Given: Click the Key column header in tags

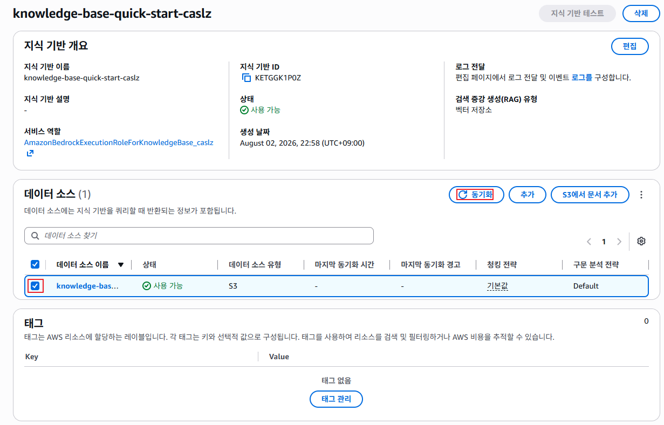Looking at the screenshot, I should pyautogui.click(x=32, y=357).
